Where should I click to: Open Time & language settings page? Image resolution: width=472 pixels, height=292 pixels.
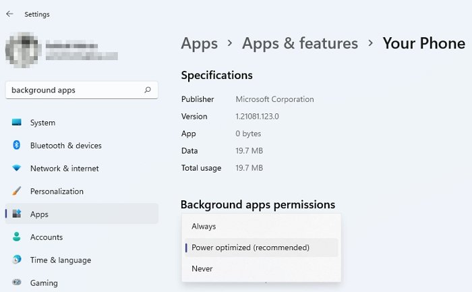point(60,260)
